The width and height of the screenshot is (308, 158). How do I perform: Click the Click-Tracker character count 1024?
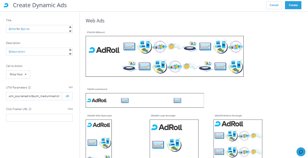pyautogui.click(x=70, y=109)
